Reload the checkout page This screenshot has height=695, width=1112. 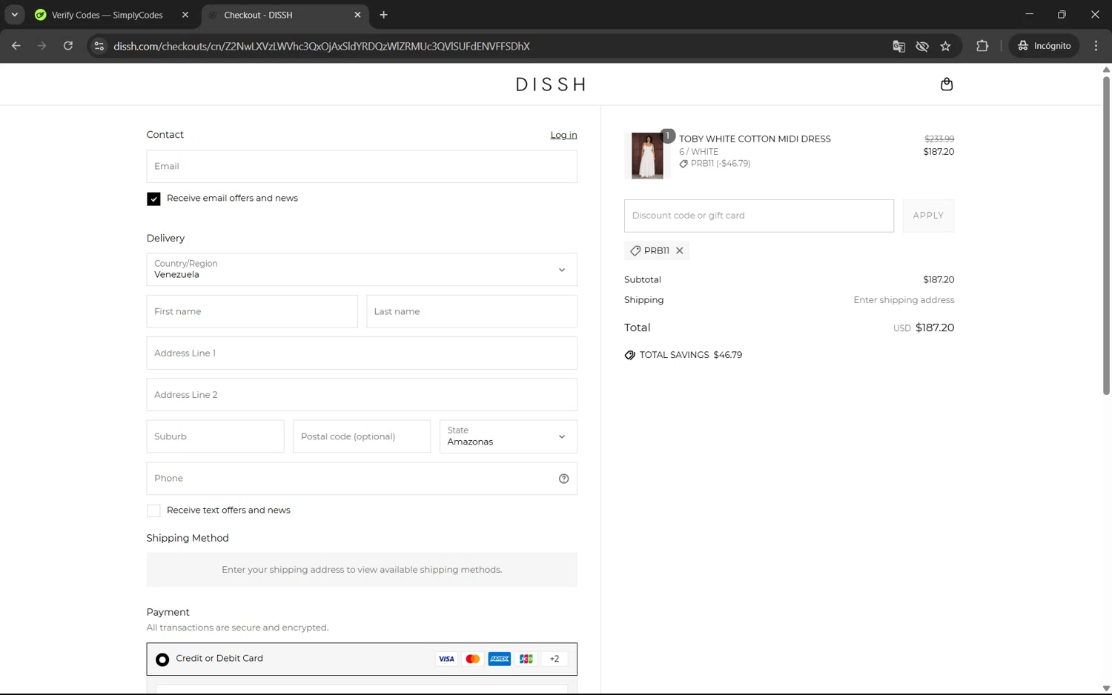click(68, 46)
